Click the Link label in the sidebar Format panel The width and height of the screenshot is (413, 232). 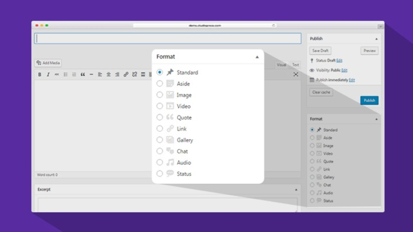327,169
